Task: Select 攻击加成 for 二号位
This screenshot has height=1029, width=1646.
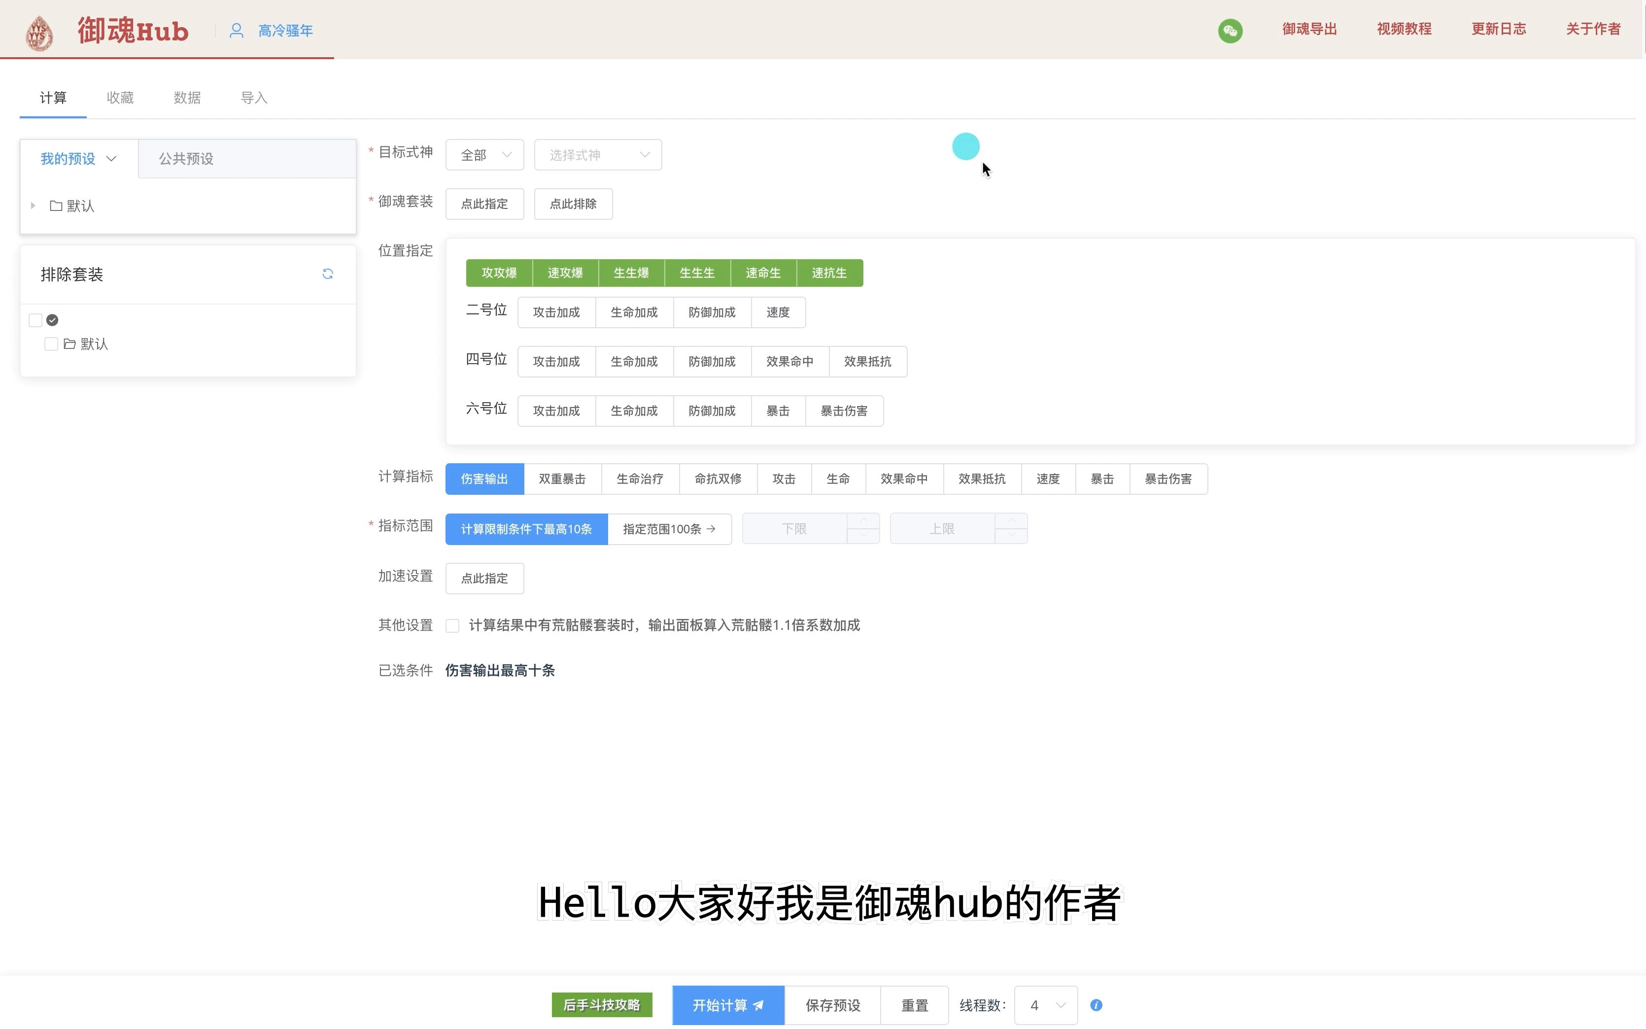Action: click(556, 312)
